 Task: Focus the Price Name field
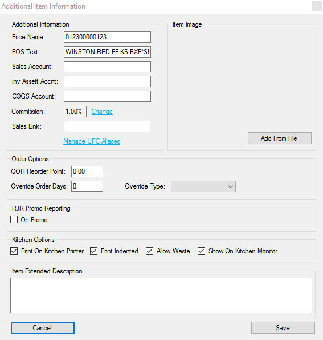pyautogui.click(x=107, y=37)
